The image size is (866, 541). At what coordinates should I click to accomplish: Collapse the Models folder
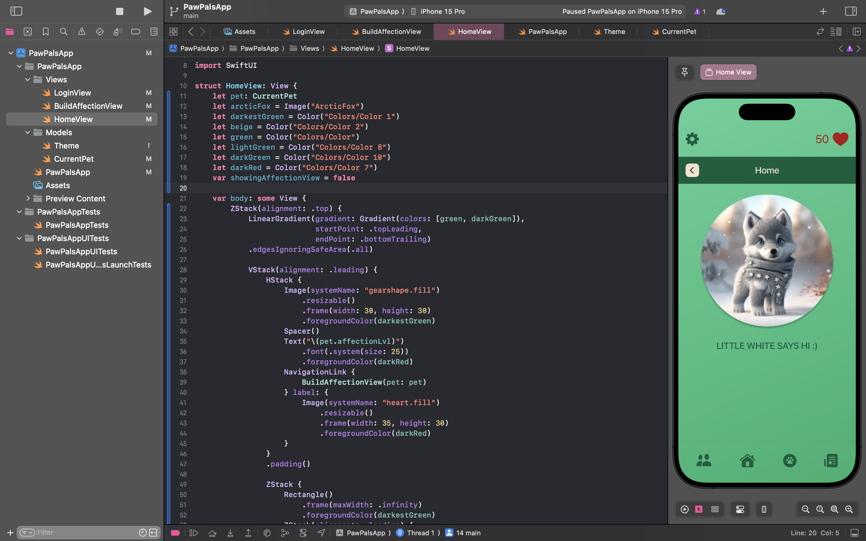click(x=28, y=132)
